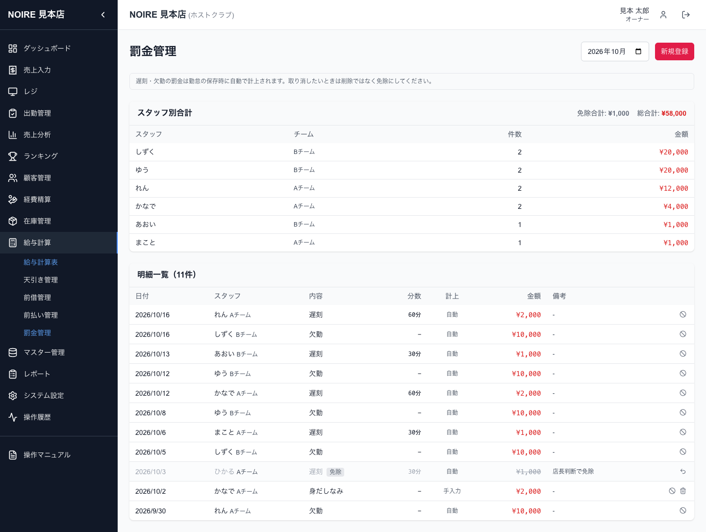Click the 新規登録 button

(x=675, y=51)
